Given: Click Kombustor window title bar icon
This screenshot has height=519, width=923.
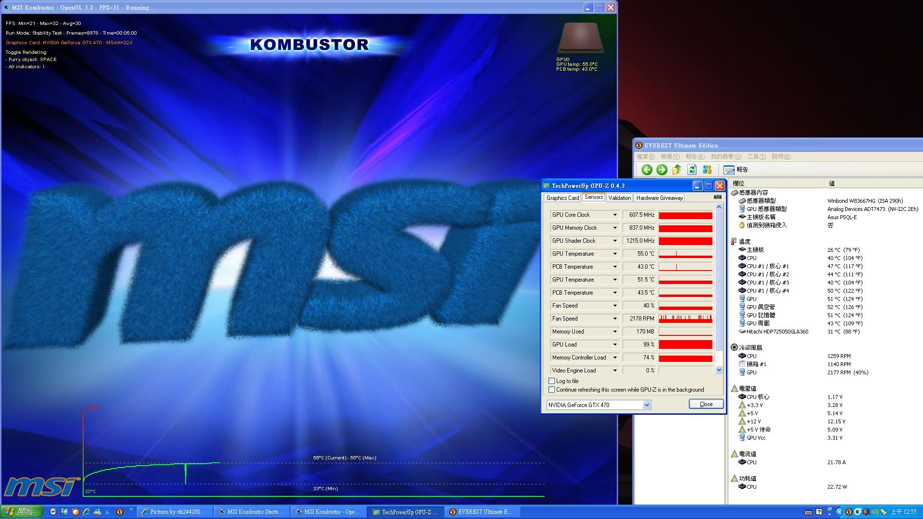Looking at the screenshot, I should tap(6, 7).
